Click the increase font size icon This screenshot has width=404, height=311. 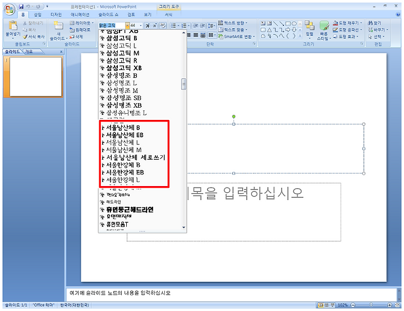pos(148,25)
